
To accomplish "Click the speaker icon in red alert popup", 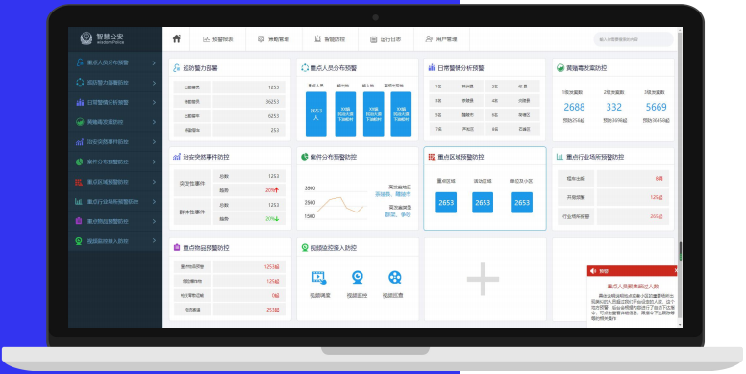I will coord(593,271).
